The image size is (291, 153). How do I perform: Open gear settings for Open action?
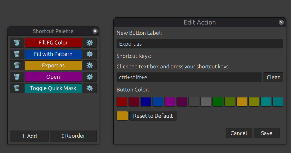(x=90, y=77)
